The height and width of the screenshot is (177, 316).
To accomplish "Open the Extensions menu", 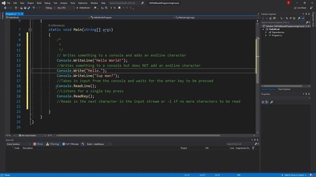I will coord(83,3).
